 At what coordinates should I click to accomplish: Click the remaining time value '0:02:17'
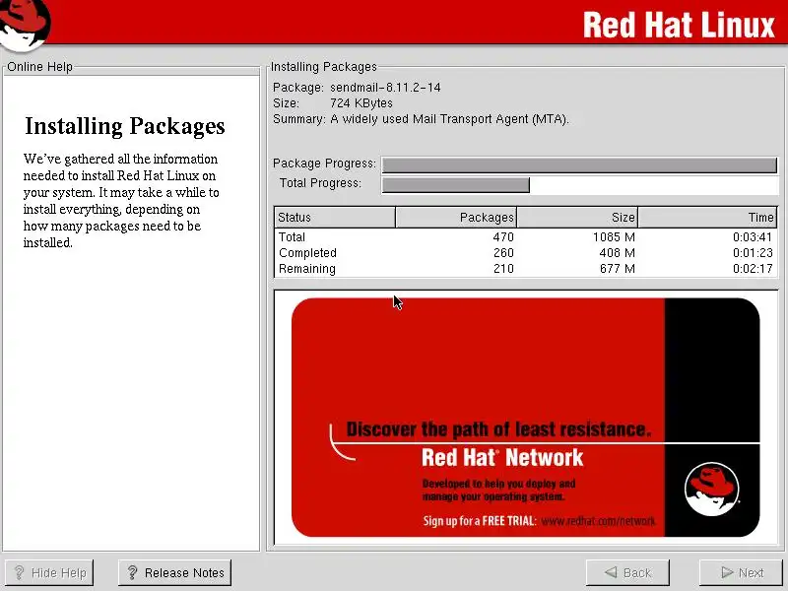coord(753,269)
